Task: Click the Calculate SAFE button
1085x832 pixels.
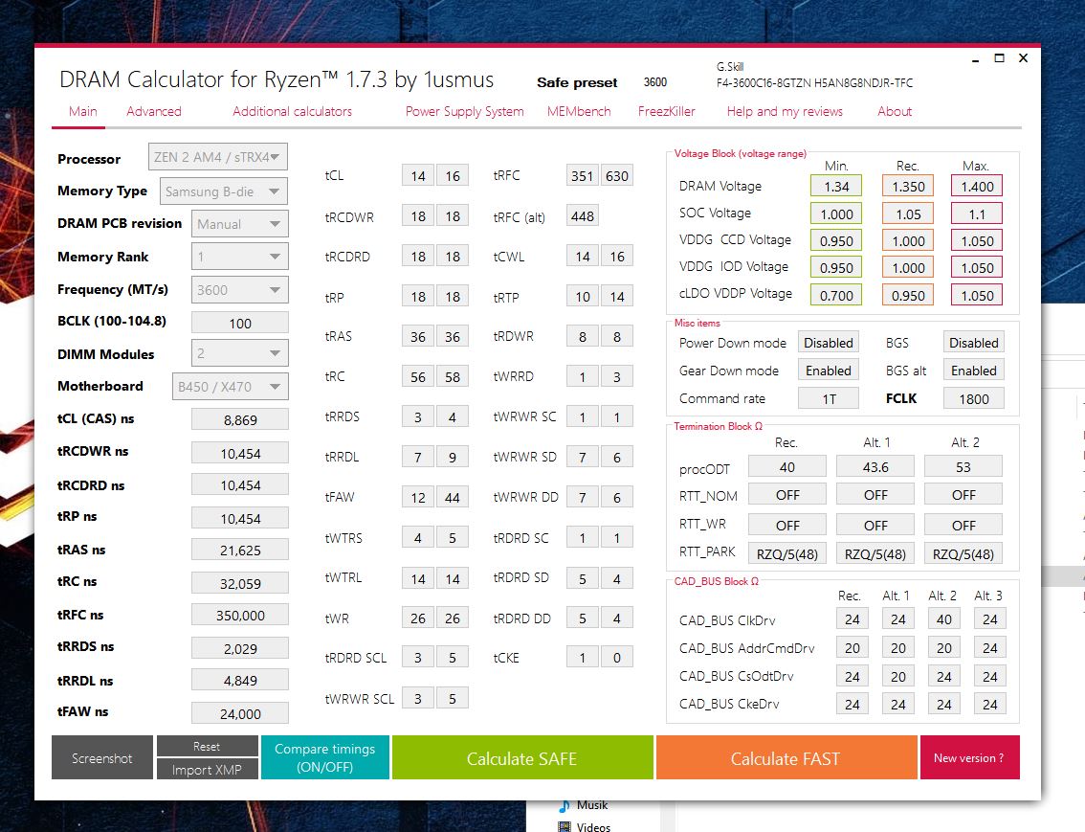Action: tap(522, 758)
